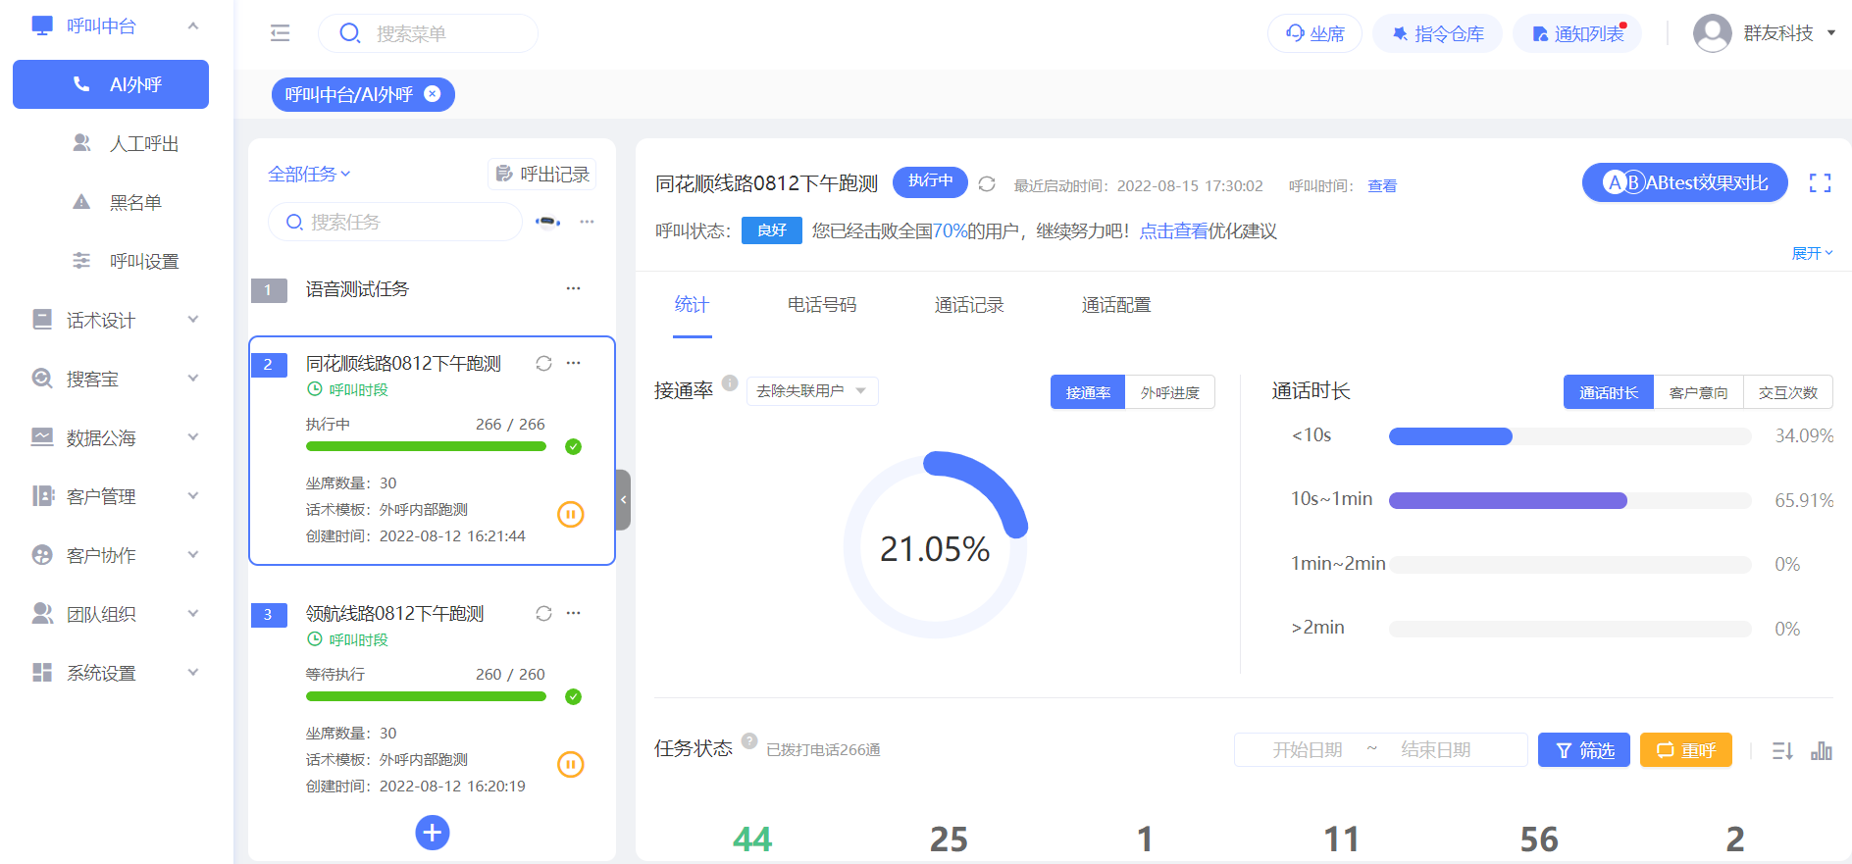
Task: Click the 点击查看 optimization link
Action: coord(1173,231)
